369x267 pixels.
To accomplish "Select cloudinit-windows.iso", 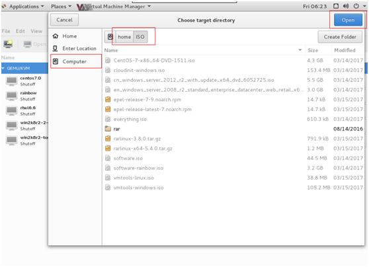I will point(233,70).
